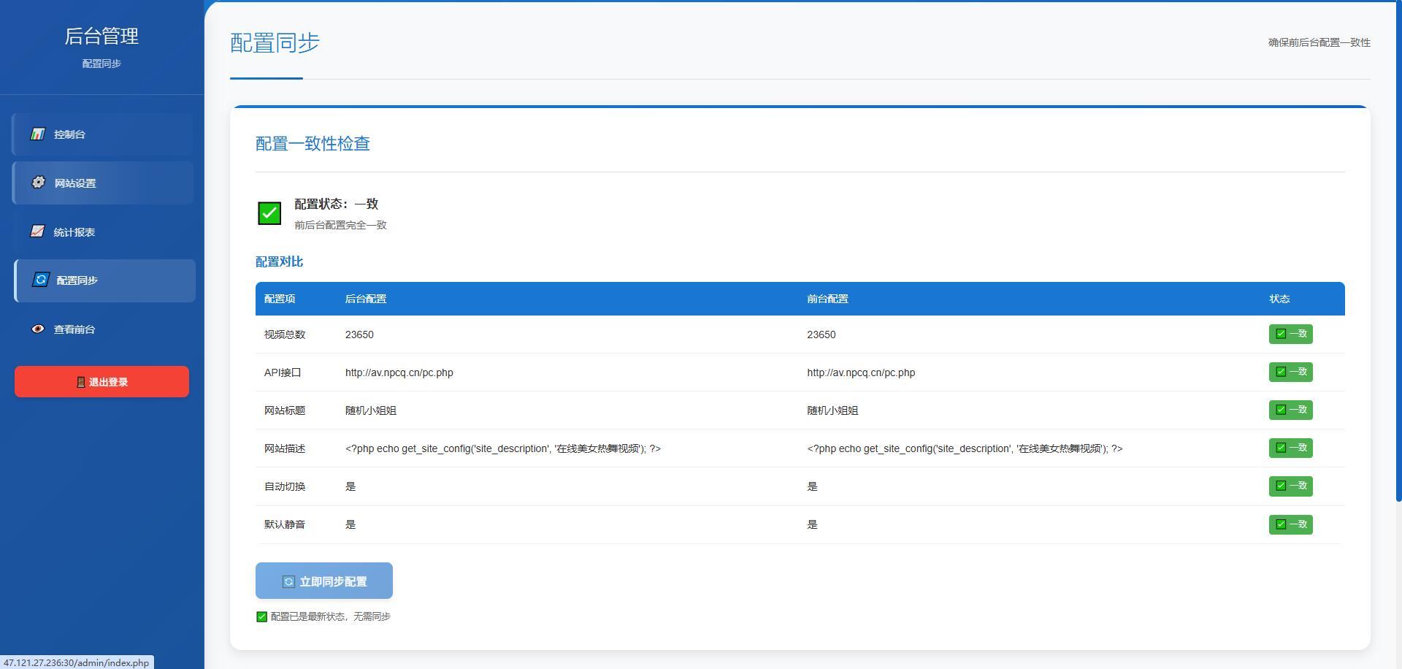The height and width of the screenshot is (669, 1402).
Task: Log out with the red 退出登录 button
Action: click(x=101, y=382)
